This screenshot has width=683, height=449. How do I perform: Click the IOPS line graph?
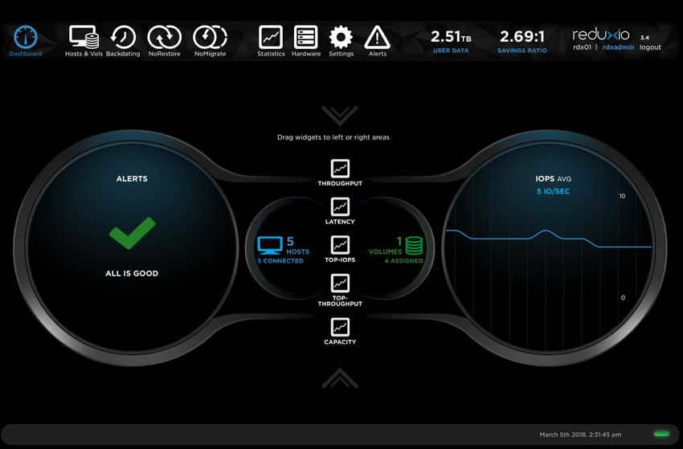(549, 239)
